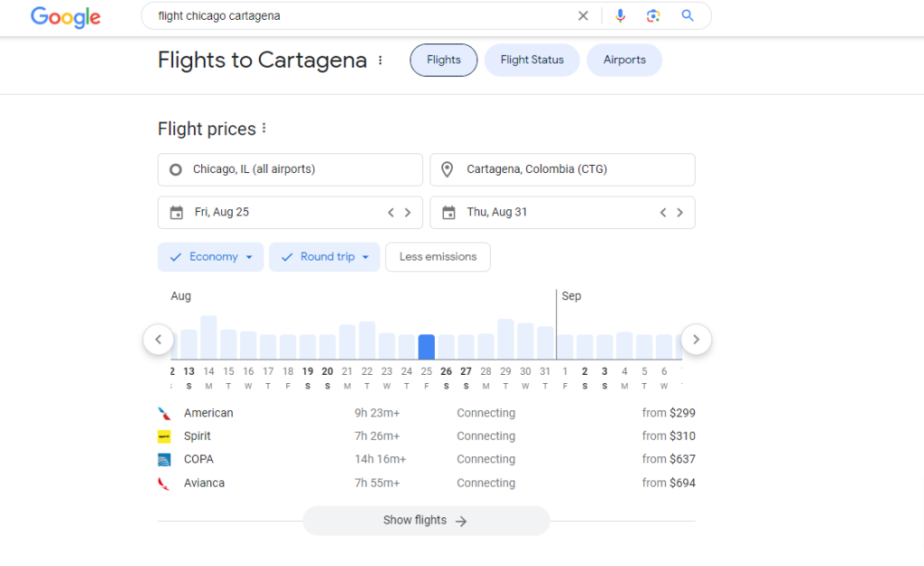Clear the search box text
The image size is (924, 566).
583,15
